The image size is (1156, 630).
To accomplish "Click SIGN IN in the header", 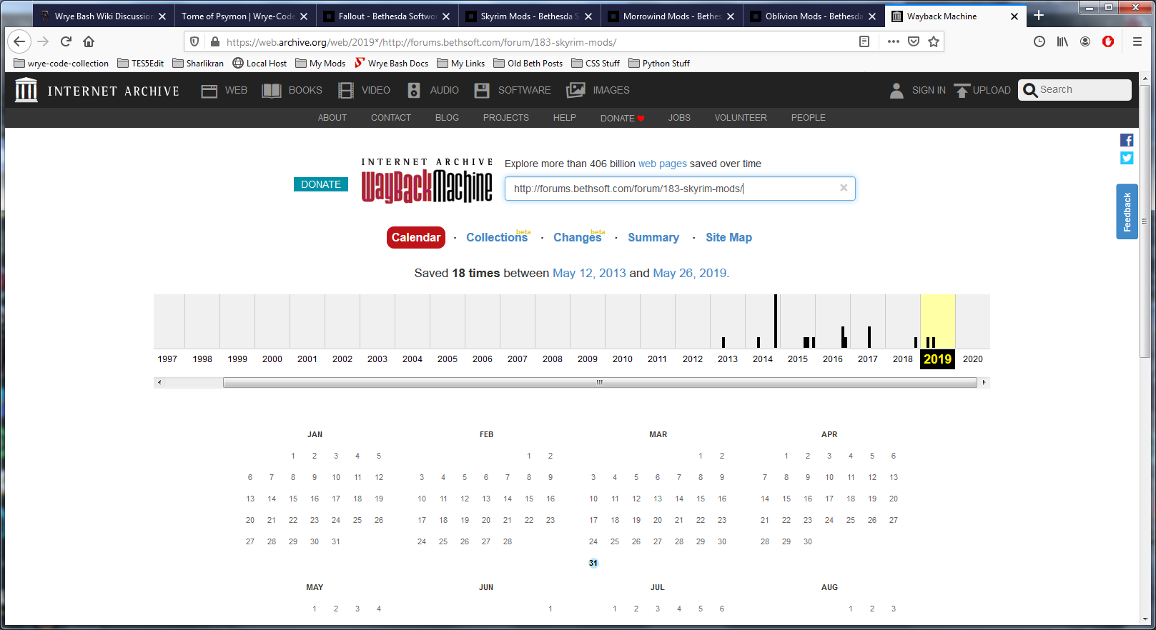I will click(929, 91).
